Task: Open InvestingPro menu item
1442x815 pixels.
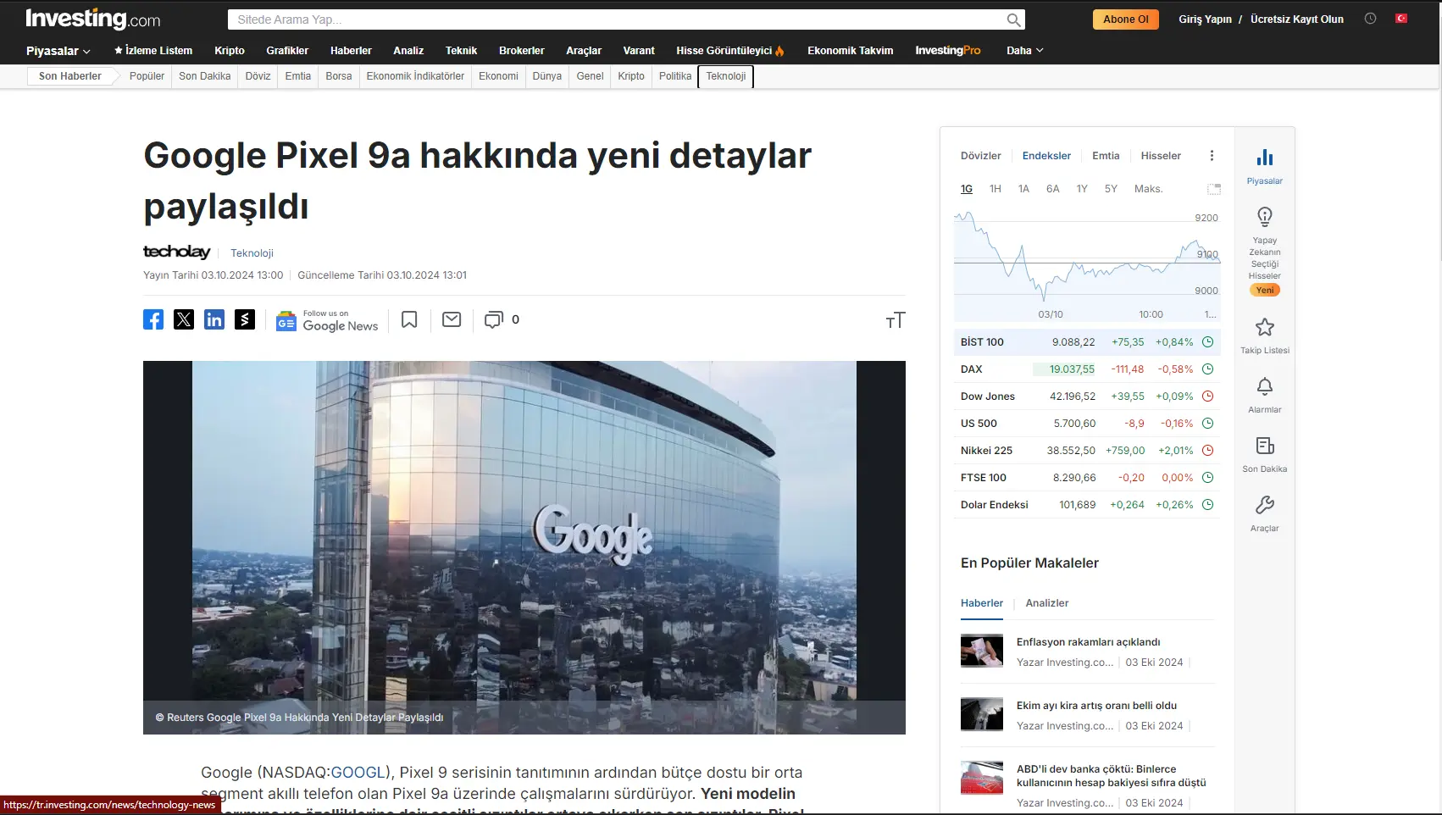Action: coord(947,51)
